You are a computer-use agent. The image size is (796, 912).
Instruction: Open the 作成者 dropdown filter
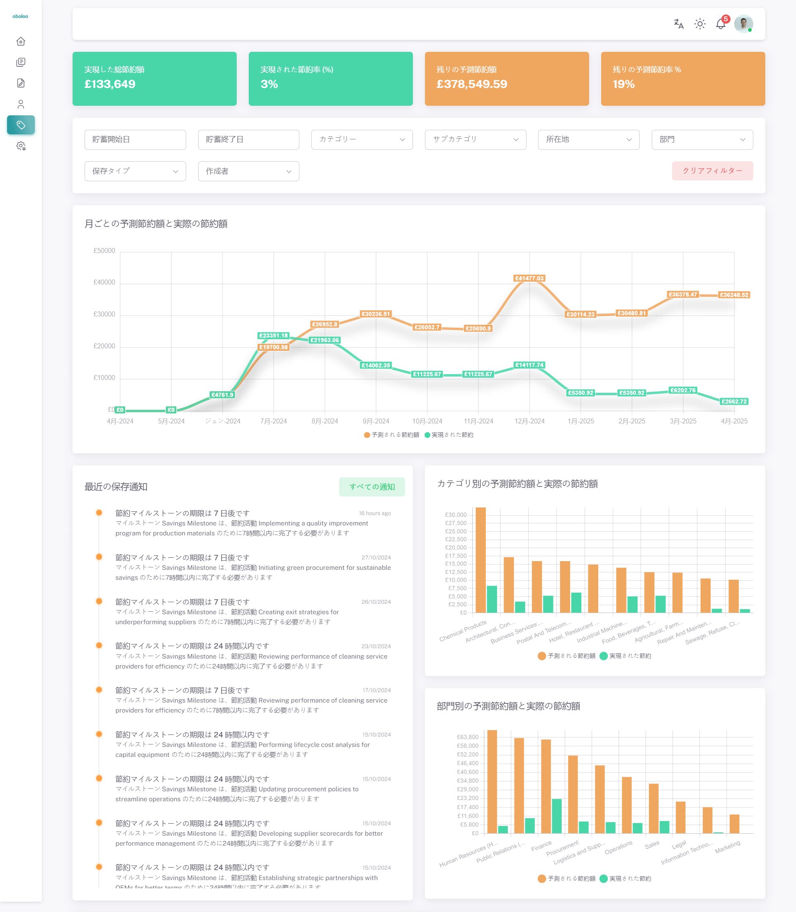[248, 171]
